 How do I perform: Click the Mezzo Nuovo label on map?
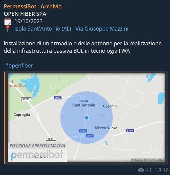pos(106,128)
